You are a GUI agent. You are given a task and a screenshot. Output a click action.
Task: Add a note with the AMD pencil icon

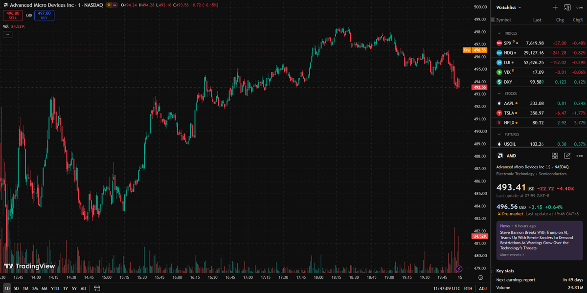[567, 156]
